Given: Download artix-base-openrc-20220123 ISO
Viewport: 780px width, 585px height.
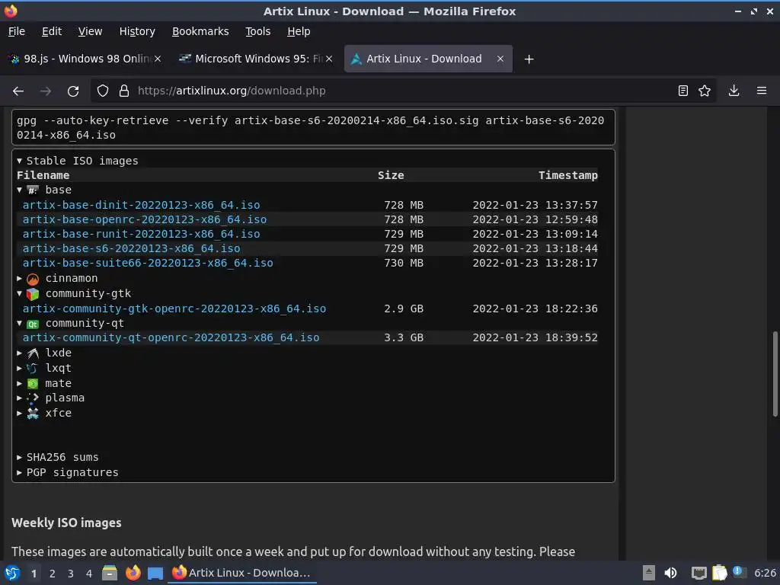Looking at the screenshot, I should coord(144,219).
